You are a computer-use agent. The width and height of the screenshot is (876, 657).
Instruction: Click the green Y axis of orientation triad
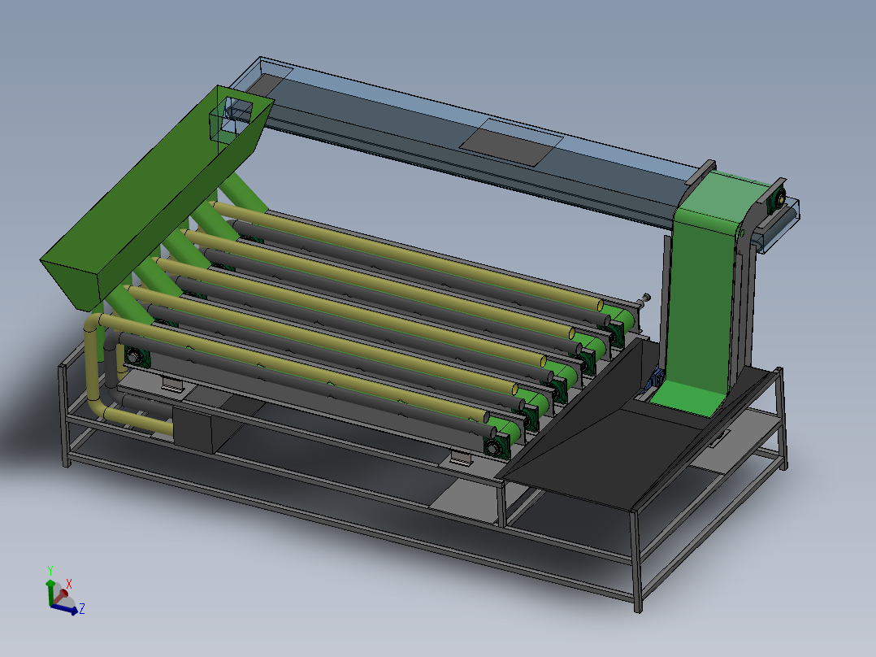50,593
